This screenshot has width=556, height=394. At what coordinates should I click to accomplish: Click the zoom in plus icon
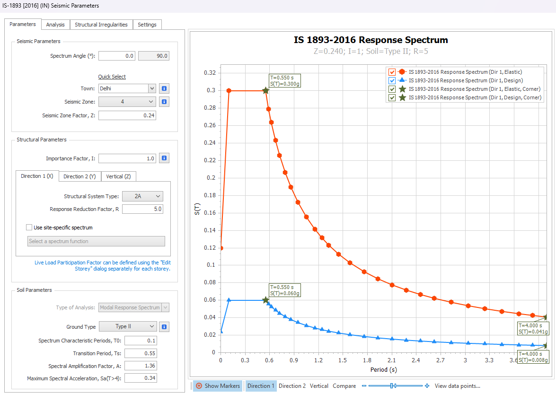pos(427,386)
